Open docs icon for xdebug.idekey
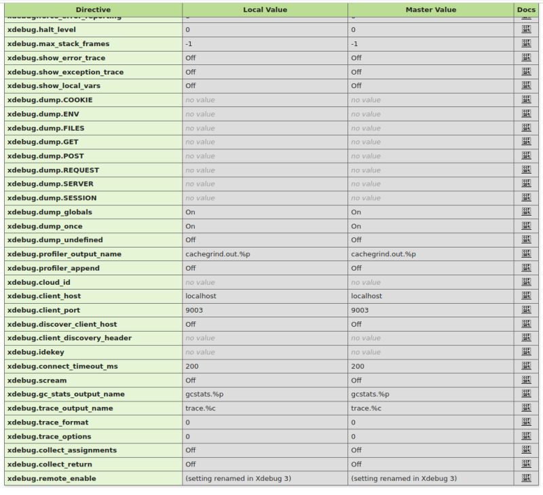This screenshot has height=495, width=543. pos(526,351)
